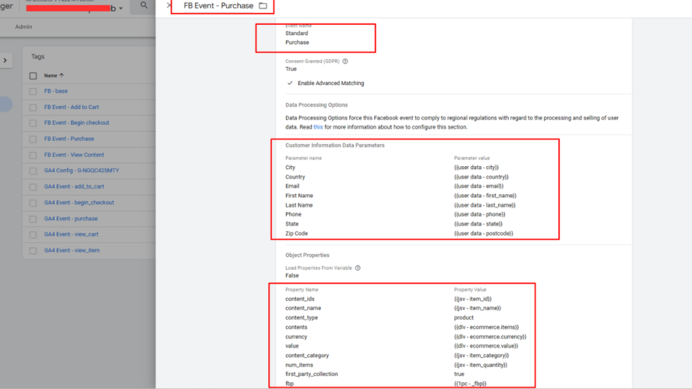This screenshot has height=389, width=692.
Task: Click the {{user data - country}} value
Action: 481,177
